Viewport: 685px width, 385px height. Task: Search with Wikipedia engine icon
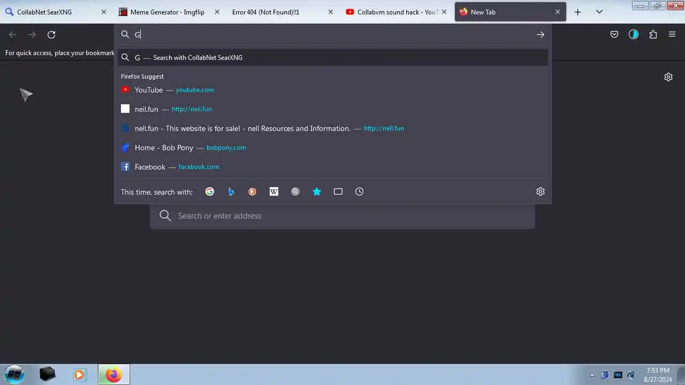tap(274, 191)
